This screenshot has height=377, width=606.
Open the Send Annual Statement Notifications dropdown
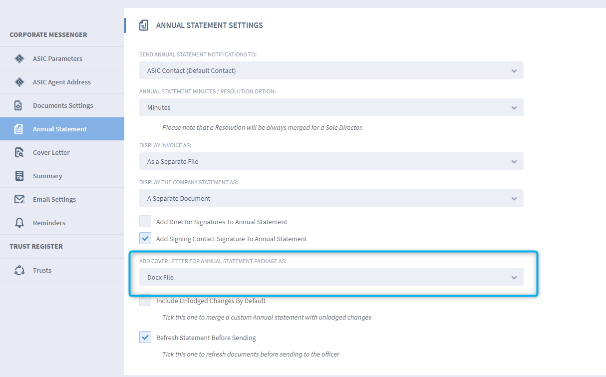click(331, 70)
